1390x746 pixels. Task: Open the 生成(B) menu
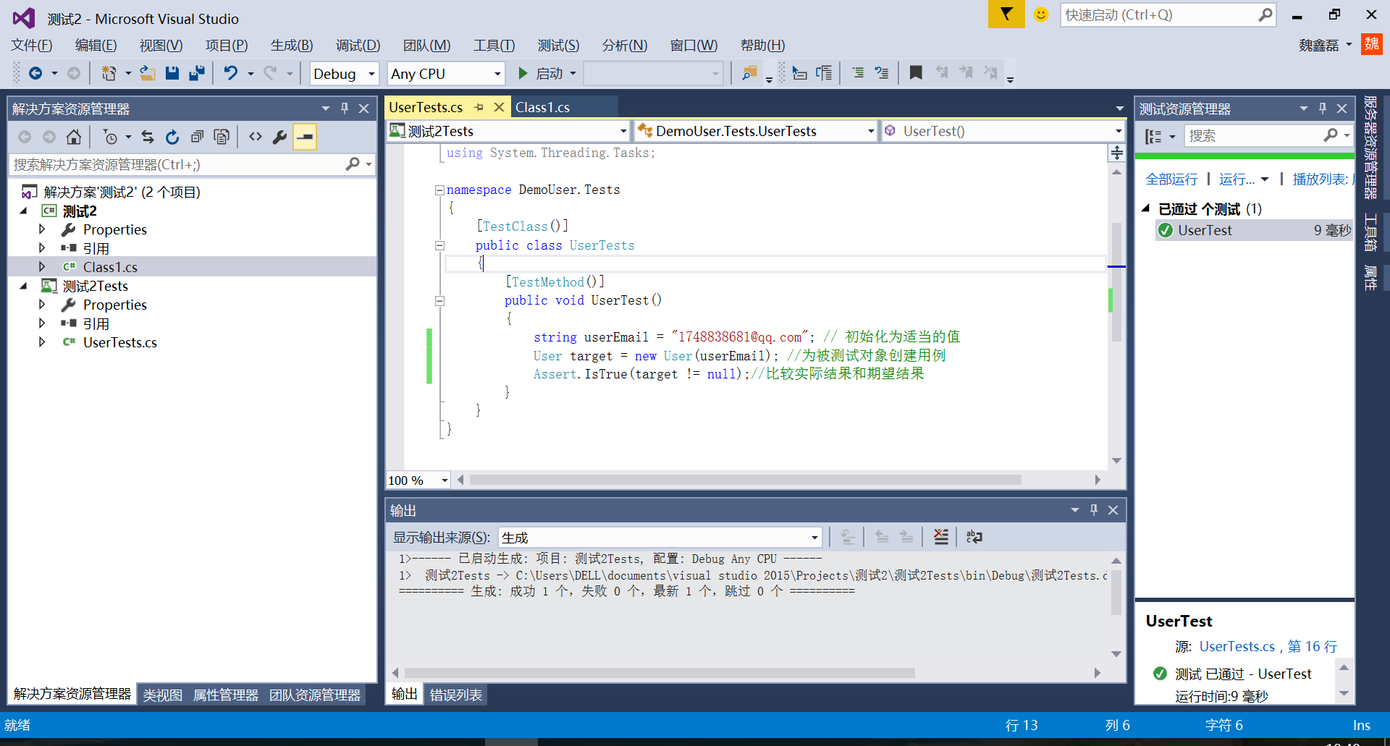[292, 45]
